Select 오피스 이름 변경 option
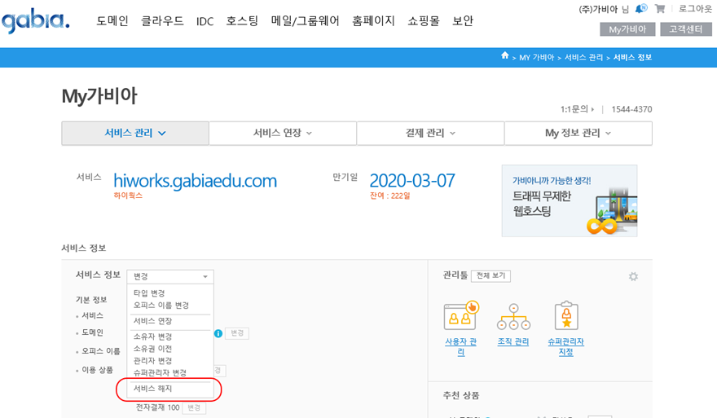This screenshot has width=717, height=418. [161, 305]
